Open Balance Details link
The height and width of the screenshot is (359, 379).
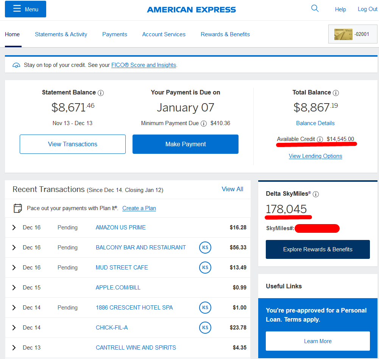point(315,123)
